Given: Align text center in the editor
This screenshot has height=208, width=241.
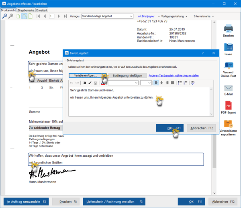Looking at the screenshot, I should 161,83.
